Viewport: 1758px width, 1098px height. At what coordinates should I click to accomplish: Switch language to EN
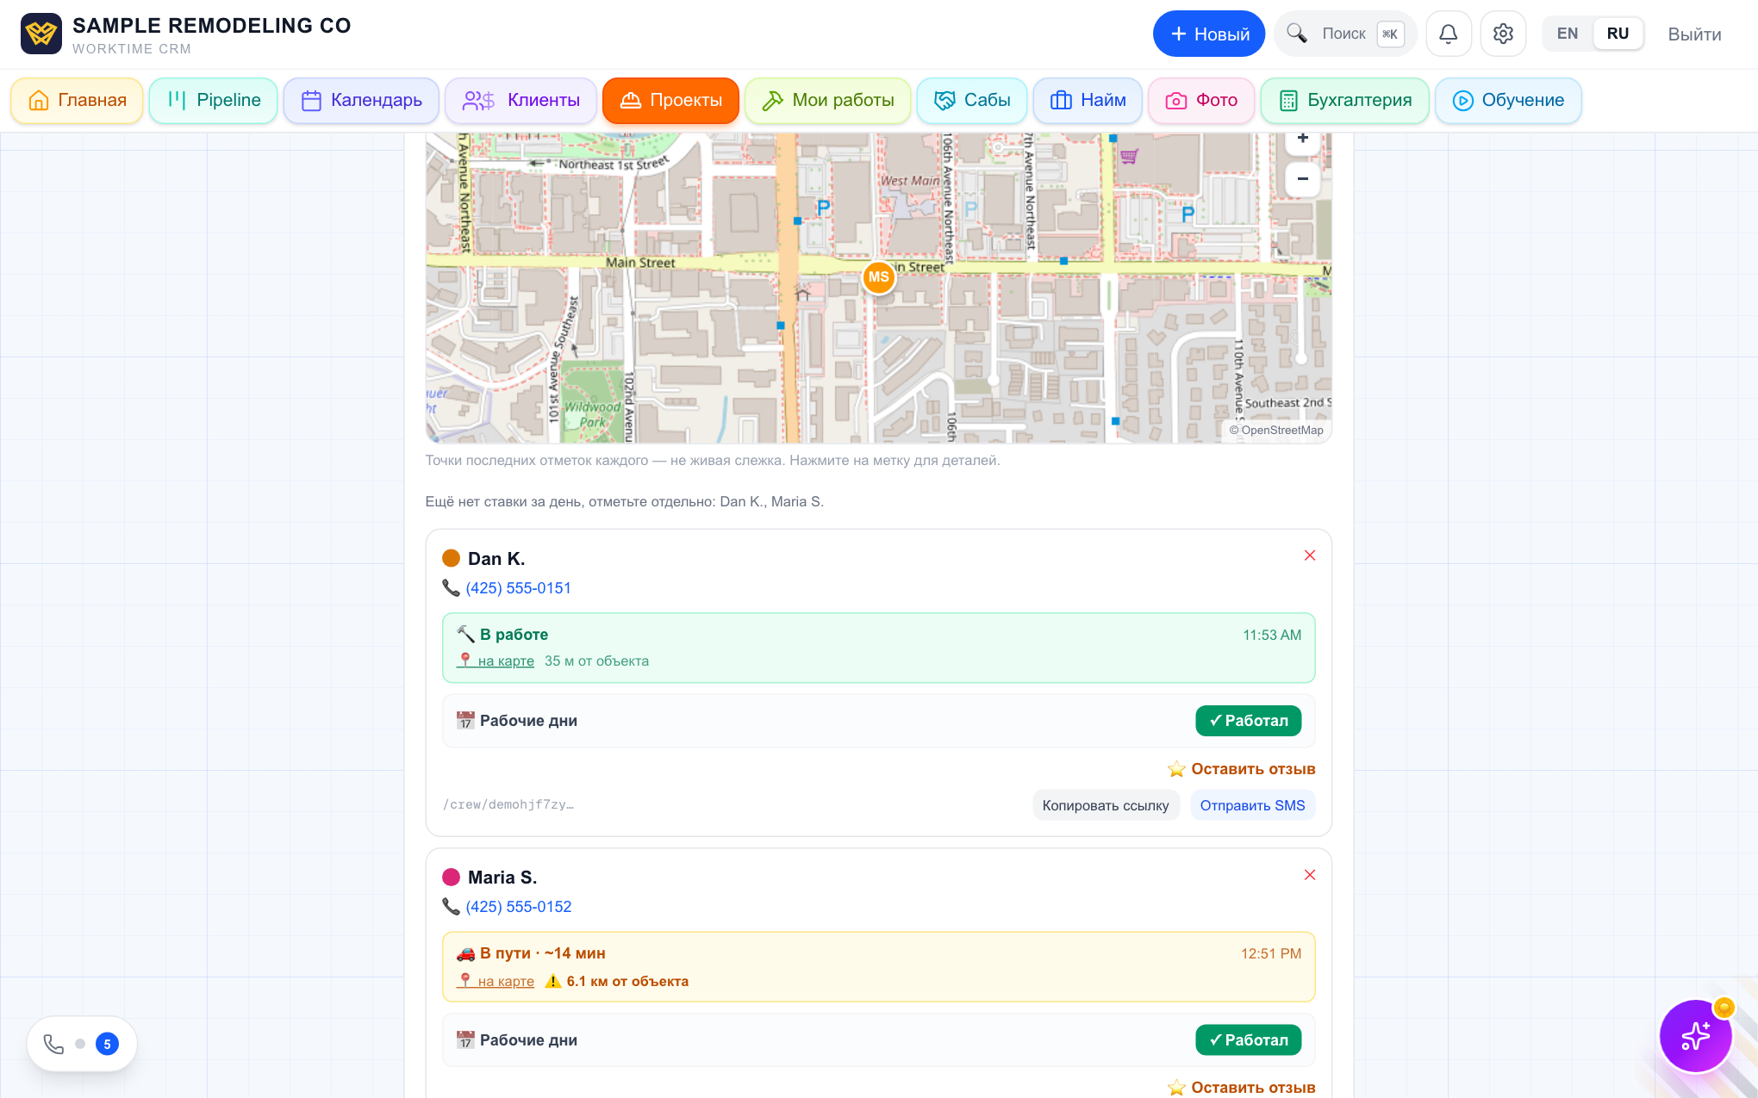tap(1567, 34)
